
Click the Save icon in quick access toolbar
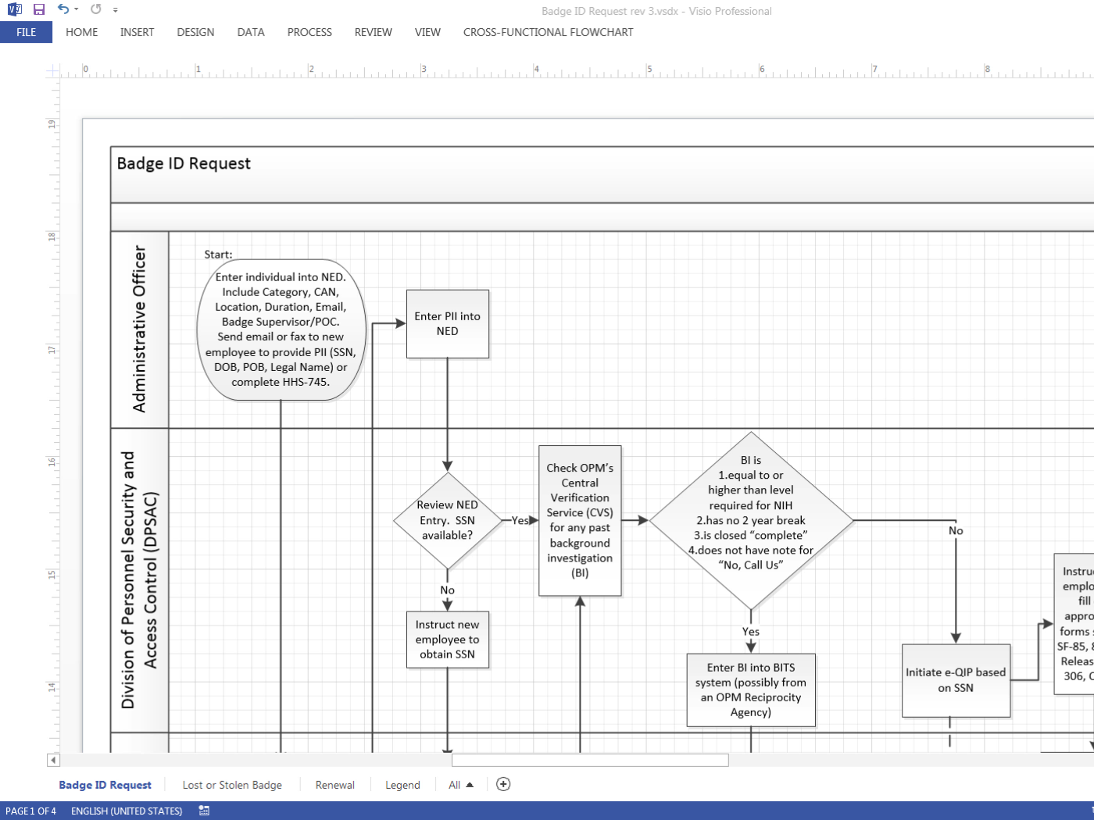click(38, 9)
